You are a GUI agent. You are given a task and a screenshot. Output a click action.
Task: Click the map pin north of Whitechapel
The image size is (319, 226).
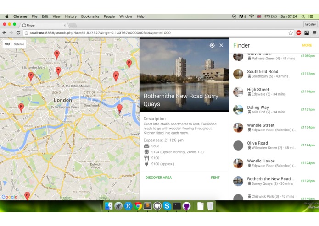tap(116, 76)
